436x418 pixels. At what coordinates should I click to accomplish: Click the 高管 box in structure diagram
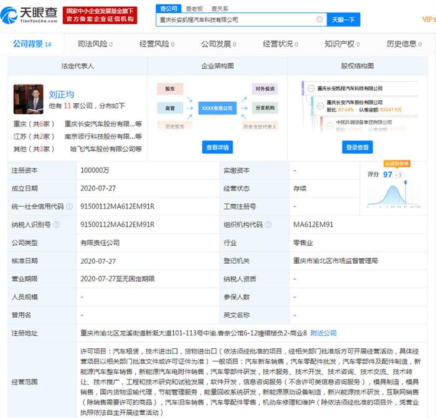click(170, 108)
